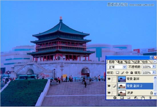Open the fill slider arrow
This screenshot has width=157, height=107.
pos(154,72)
